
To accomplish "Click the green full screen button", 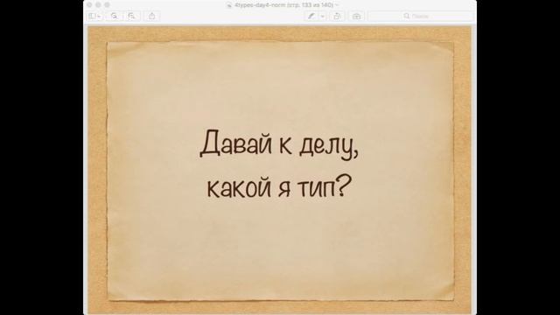I will point(107,5).
